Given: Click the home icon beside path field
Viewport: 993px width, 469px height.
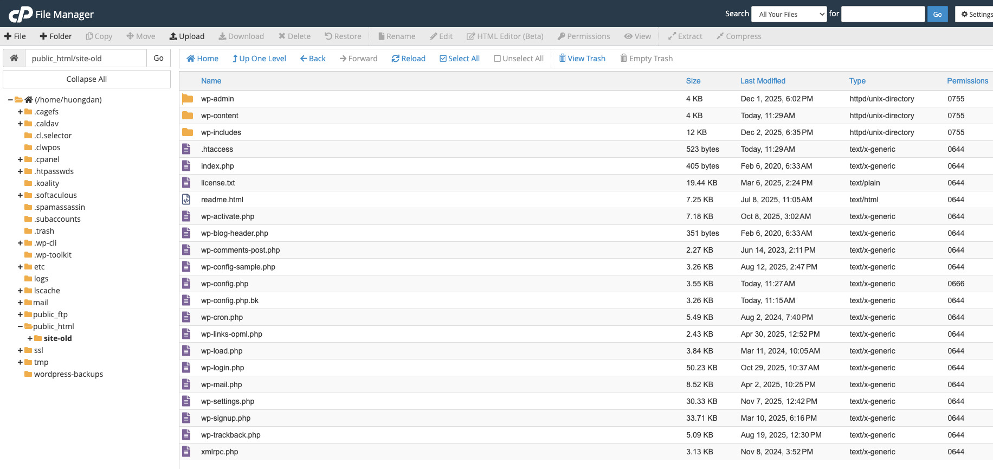Looking at the screenshot, I should [14, 58].
